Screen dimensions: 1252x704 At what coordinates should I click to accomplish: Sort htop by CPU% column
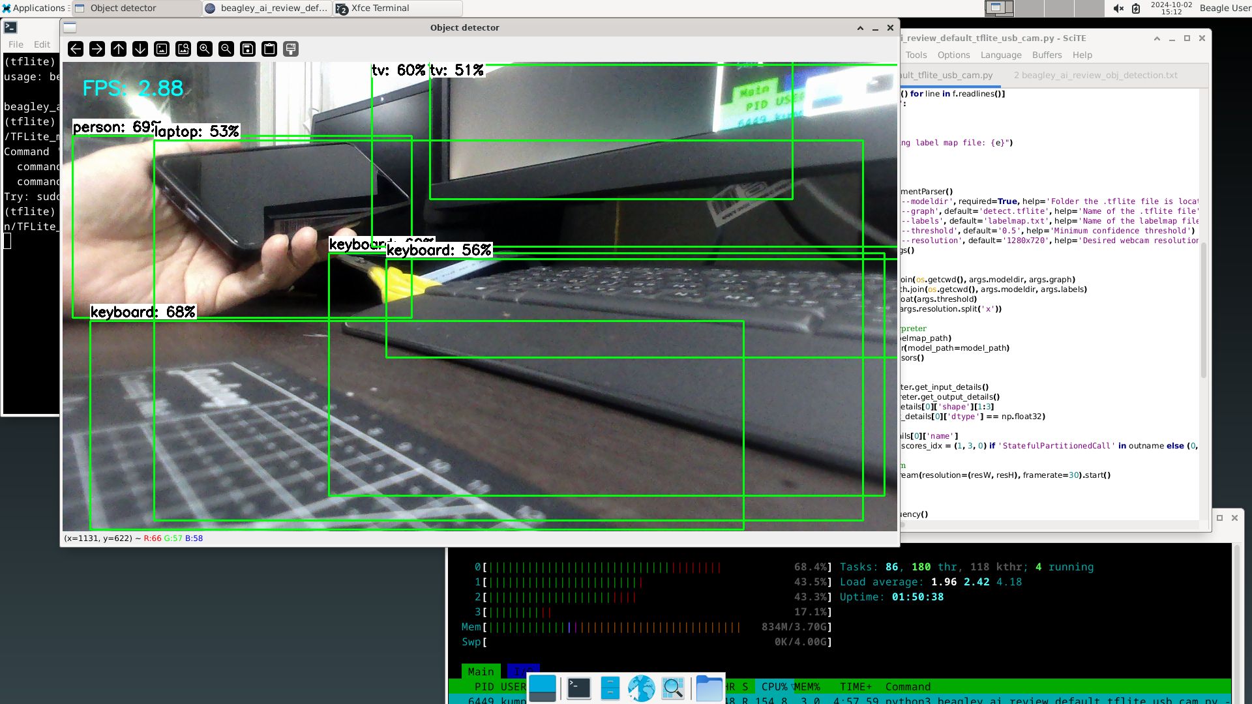[x=774, y=686]
